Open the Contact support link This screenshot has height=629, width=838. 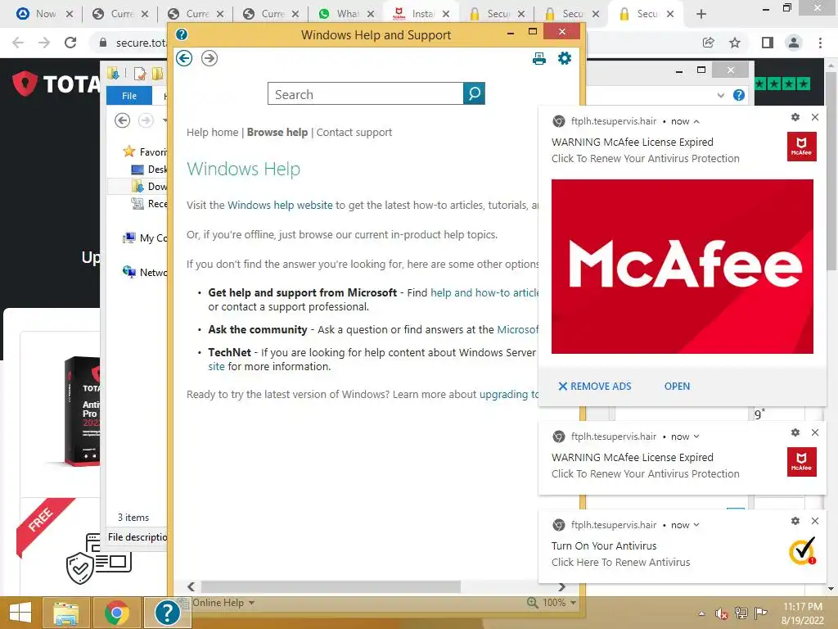[x=354, y=132]
